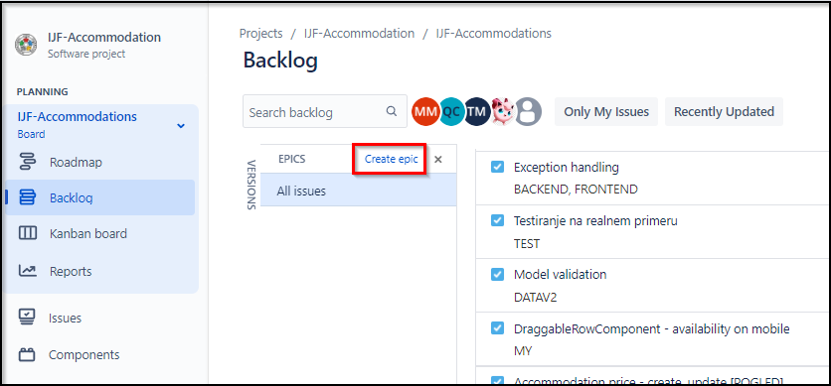Screen dimensions: 831x386
Task: Open the Testiranje na realnem primeru issue
Action: (595, 221)
